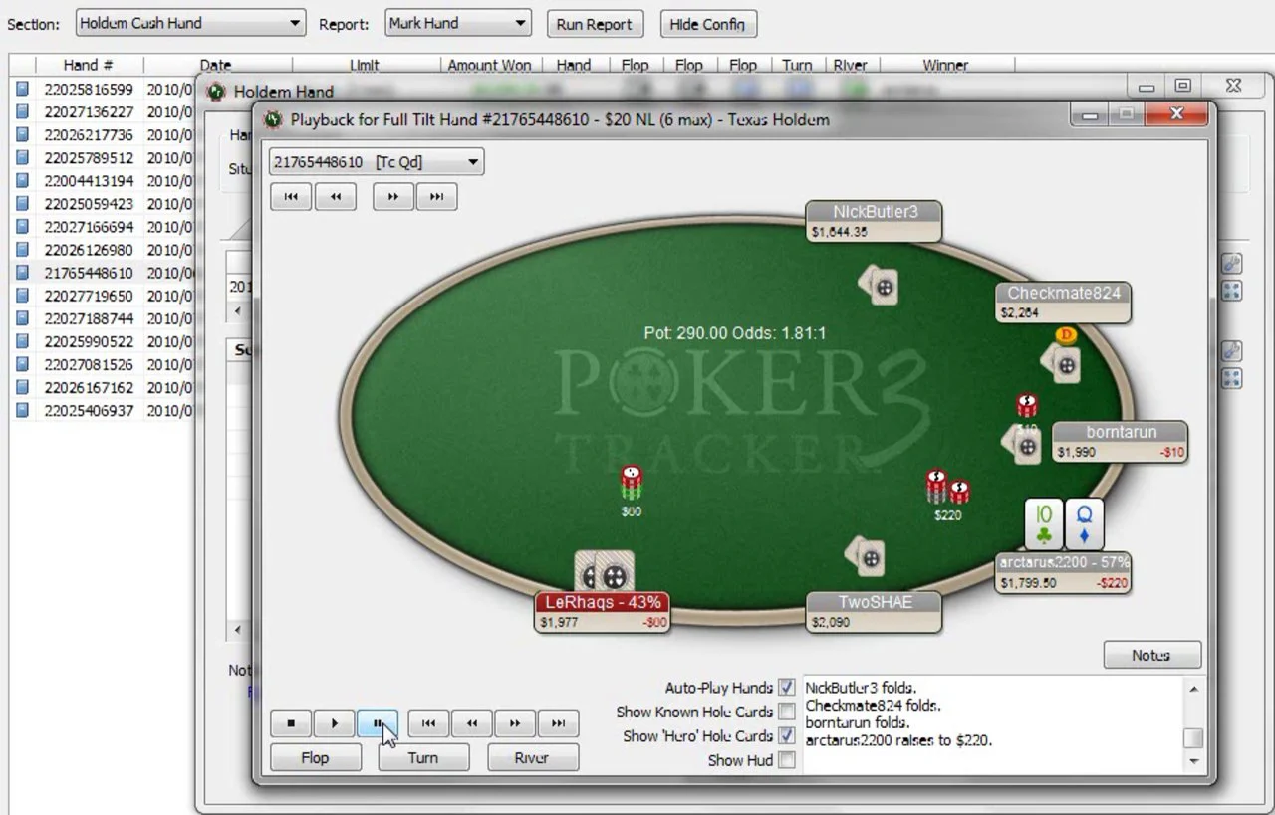Click the dealer button chip
The image size is (1275, 815).
[1066, 335]
